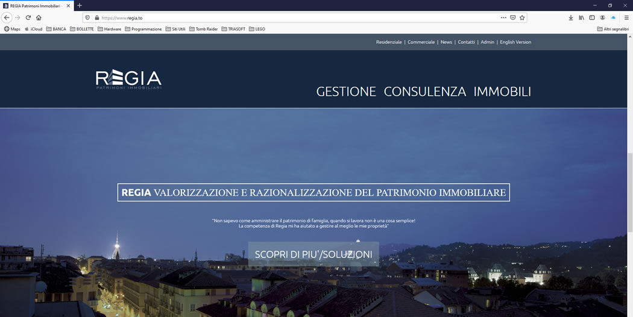Expand the Programmazione bookmark folder
The width and height of the screenshot is (633, 317).
(143, 29)
